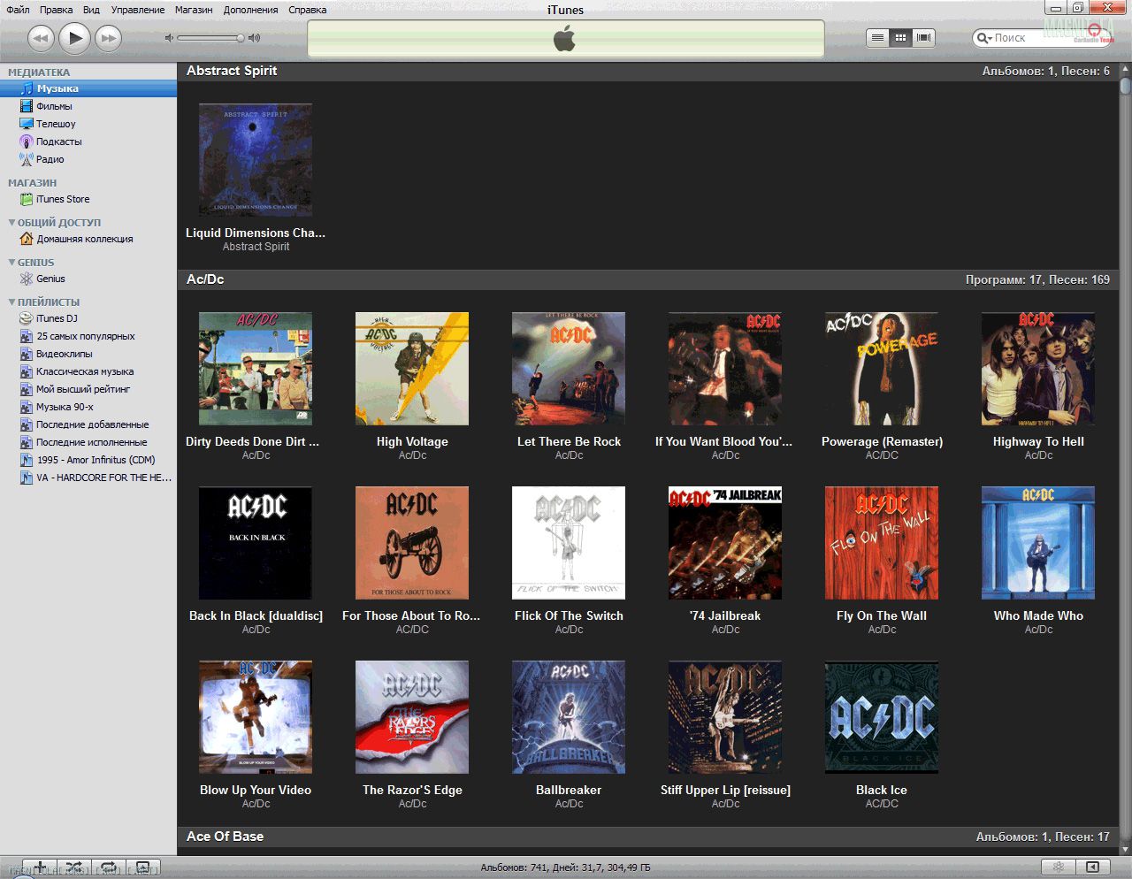Open Фильмы library section

coord(88,106)
